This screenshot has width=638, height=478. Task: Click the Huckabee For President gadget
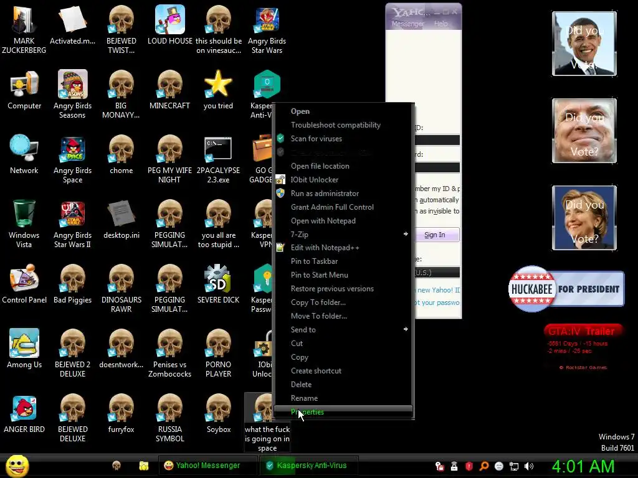[x=566, y=289]
